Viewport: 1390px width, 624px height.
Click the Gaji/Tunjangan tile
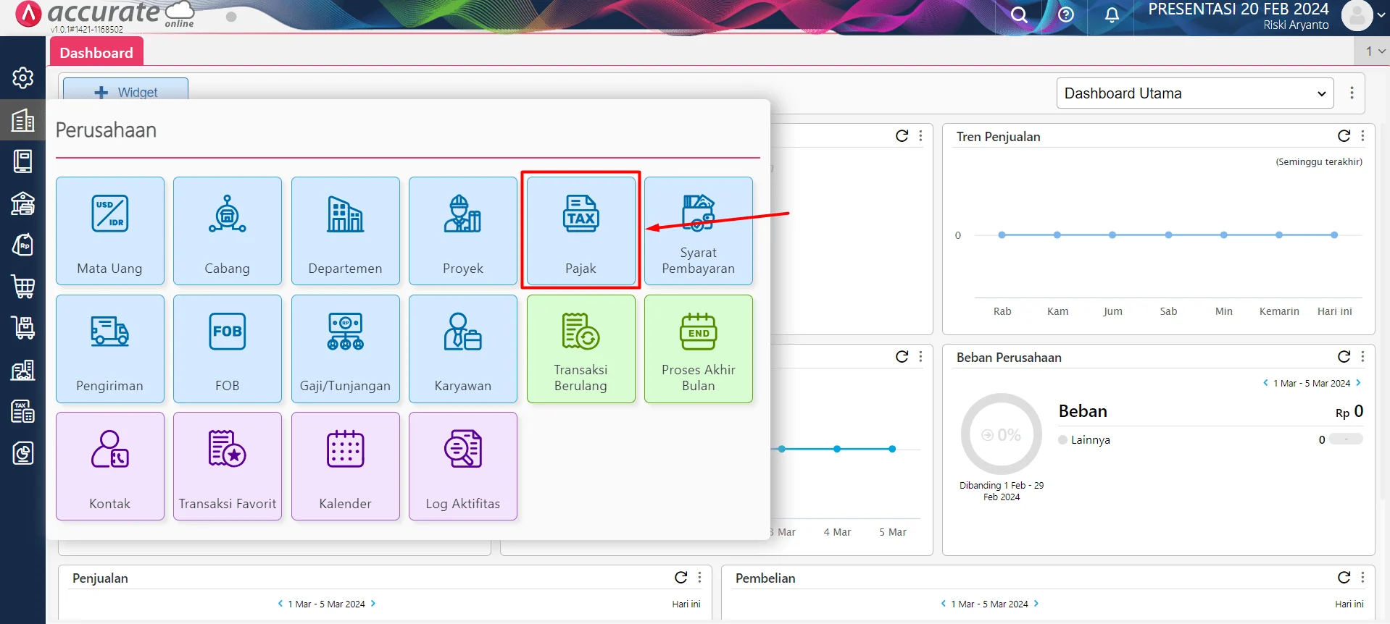click(345, 348)
